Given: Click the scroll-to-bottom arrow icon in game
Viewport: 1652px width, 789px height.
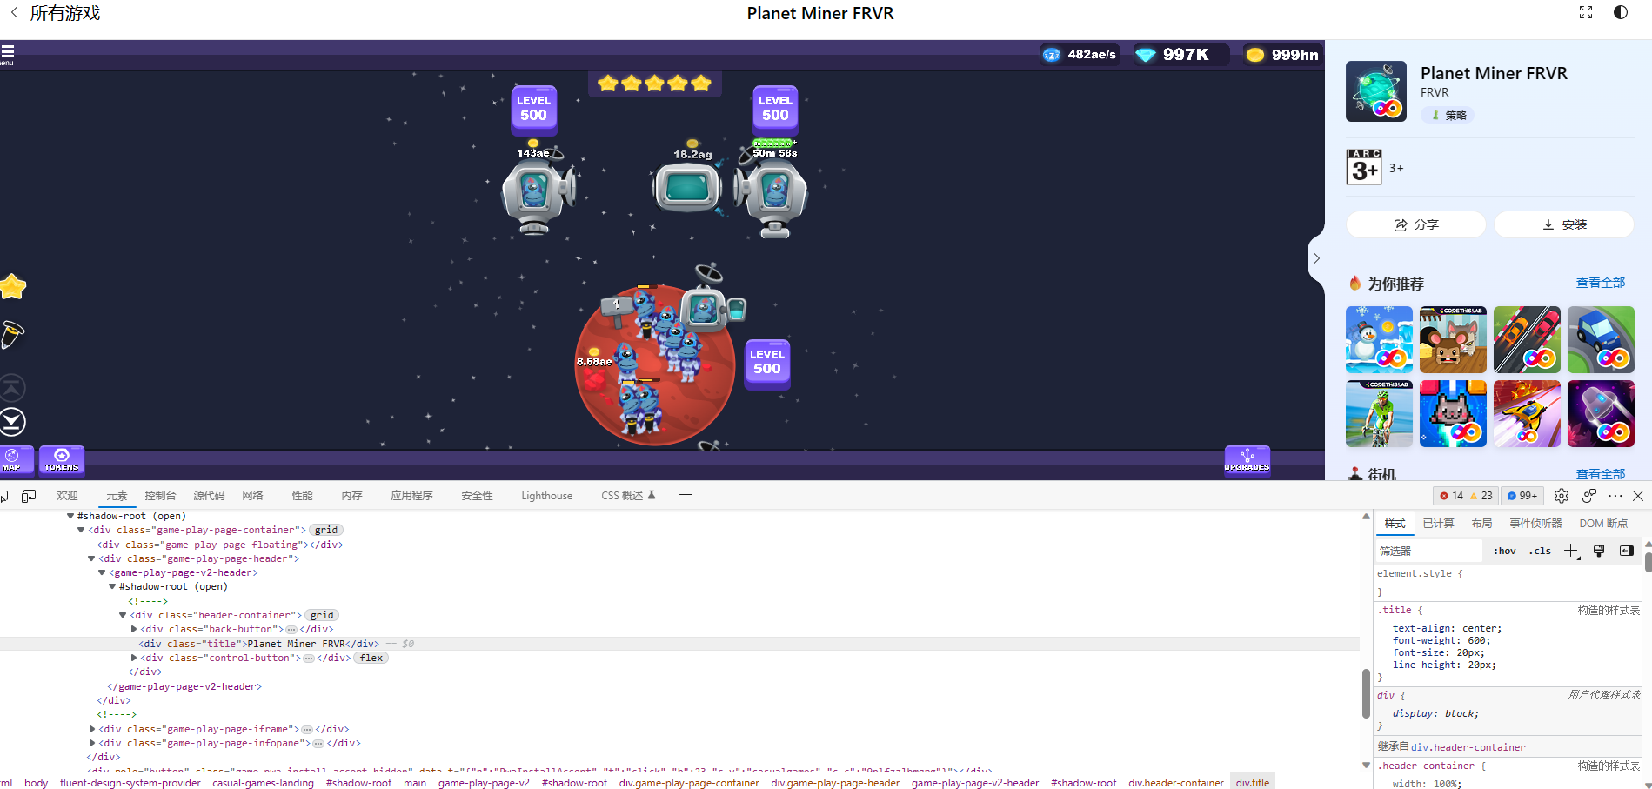Looking at the screenshot, I should click(x=12, y=422).
